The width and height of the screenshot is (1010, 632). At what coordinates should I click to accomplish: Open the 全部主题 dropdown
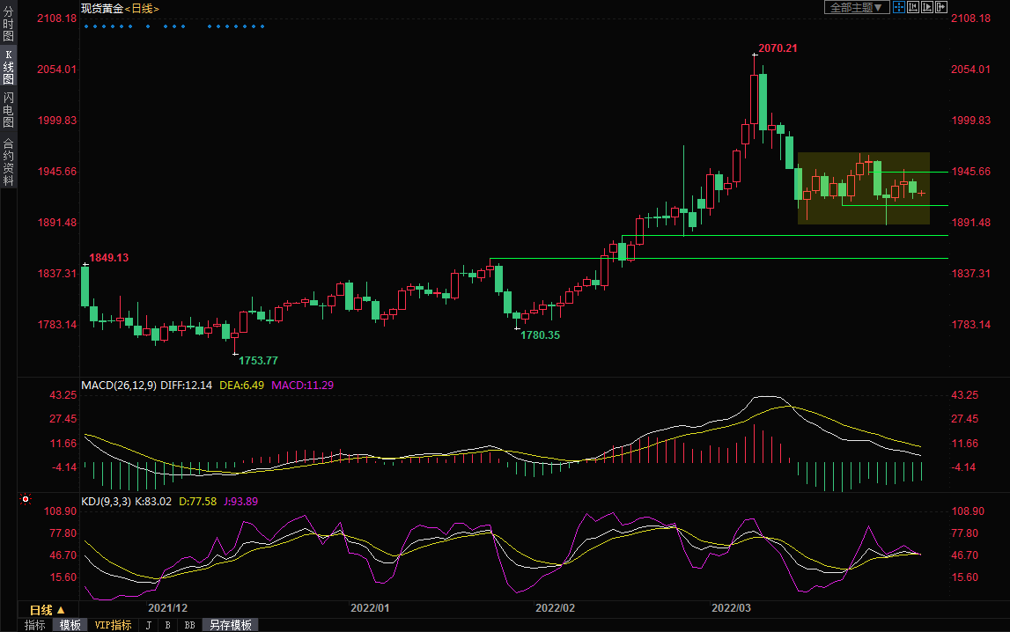[x=856, y=7]
